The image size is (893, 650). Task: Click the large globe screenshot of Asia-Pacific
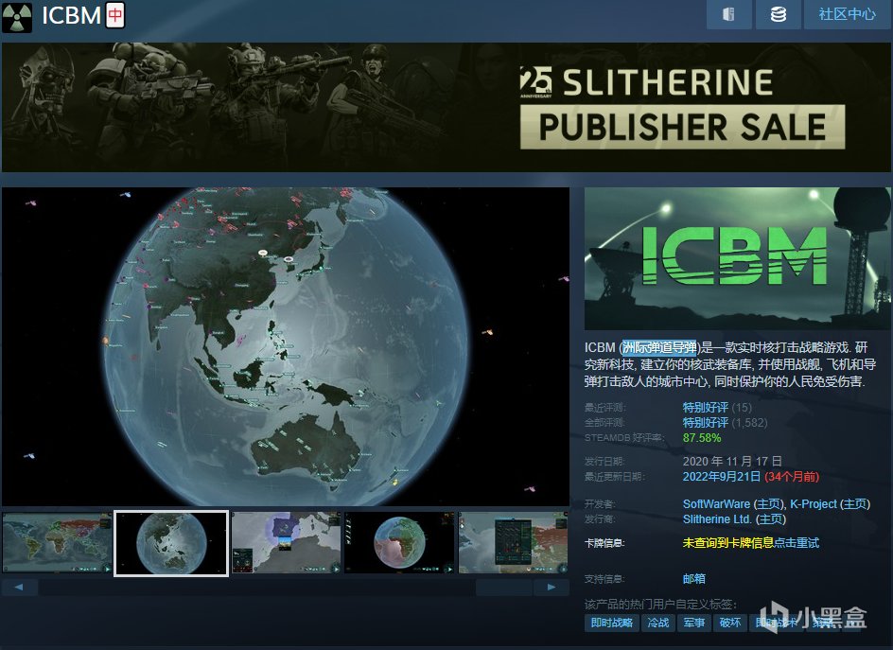click(x=286, y=346)
